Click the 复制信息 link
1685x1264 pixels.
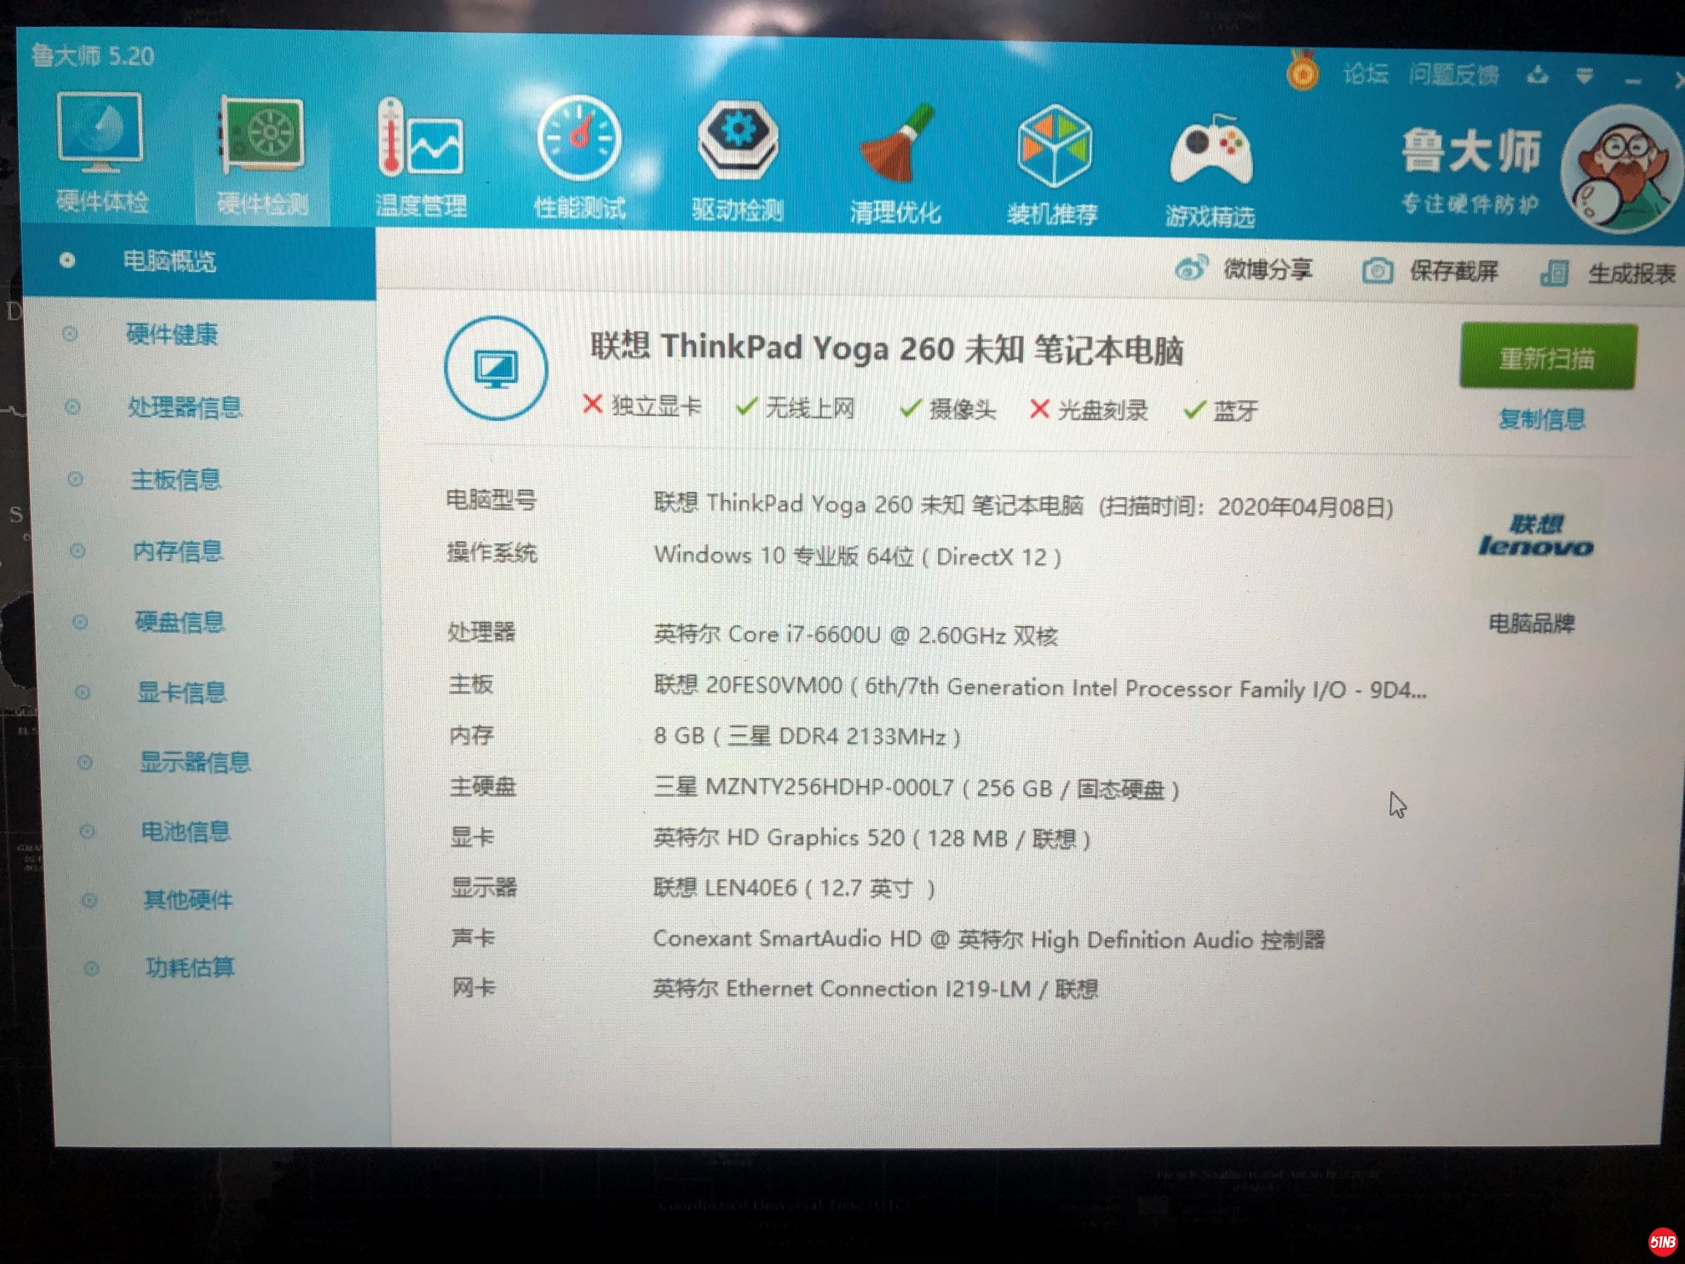[1541, 418]
